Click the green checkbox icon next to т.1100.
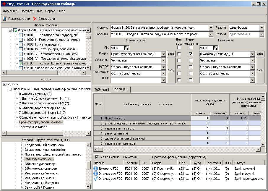This screenshot has width=268, height=191. pos(21,64)
